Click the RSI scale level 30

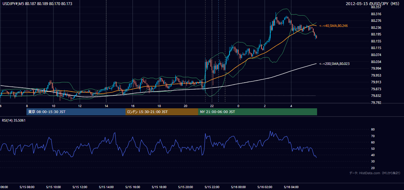[373, 161]
